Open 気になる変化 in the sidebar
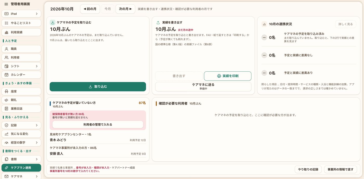364x179 pixels. pyautogui.click(x=21, y=134)
